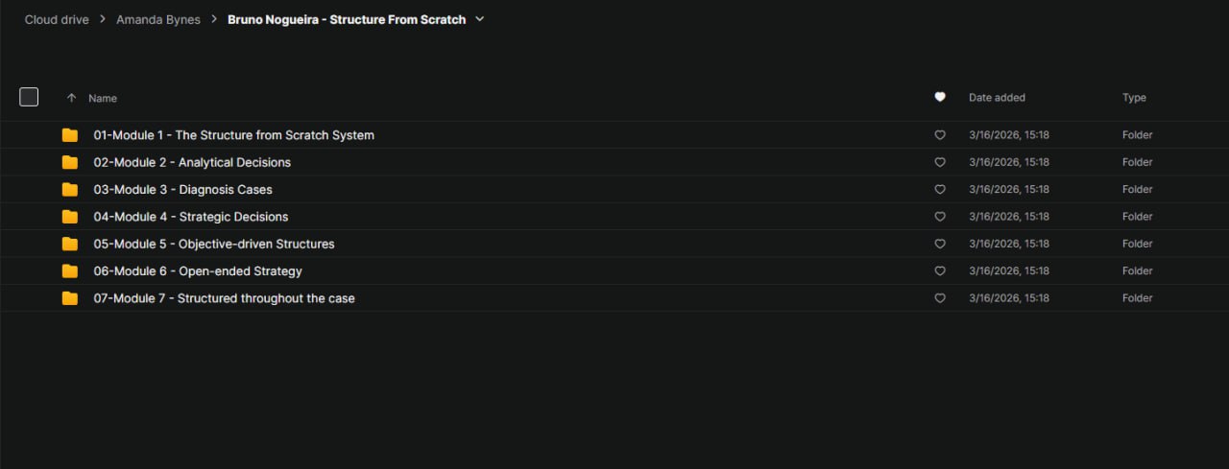Viewport: 1229px width, 469px height.
Task: Tick the select-all checkbox in the header
Action: (29, 97)
